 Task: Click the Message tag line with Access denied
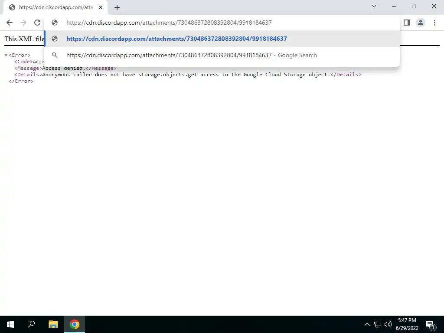point(65,68)
